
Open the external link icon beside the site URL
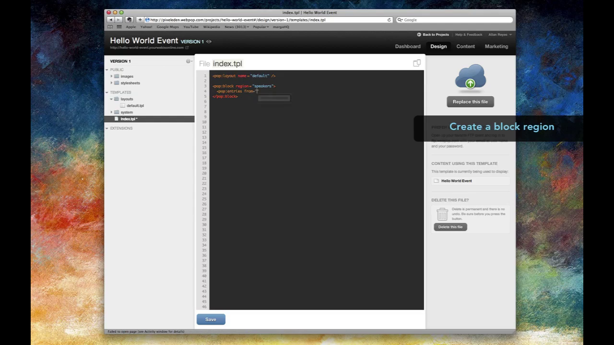tap(187, 47)
